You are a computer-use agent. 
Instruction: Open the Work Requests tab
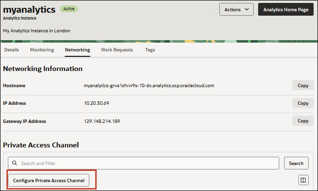[x=117, y=50]
